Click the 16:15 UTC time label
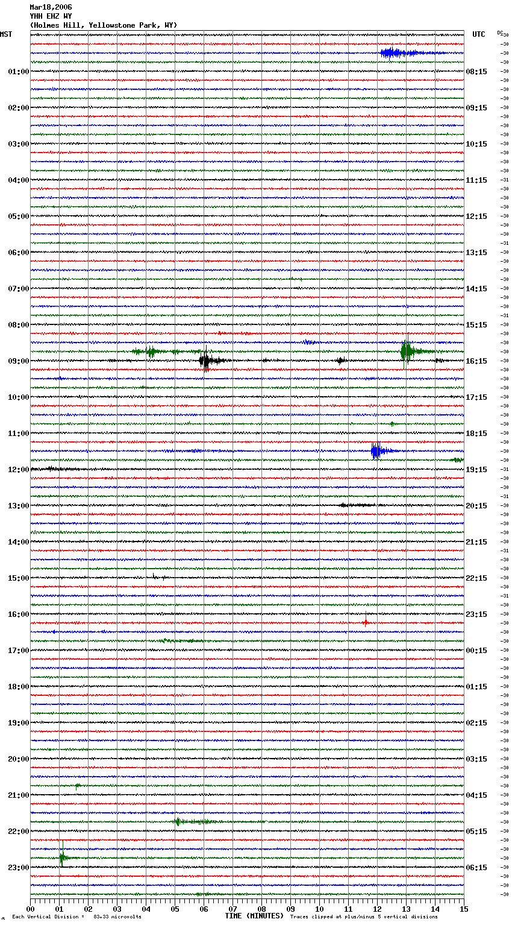Screen dimensions: 512x925 pos(476,361)
